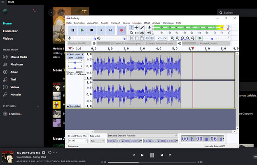Click the red Record button

tap(121, 30)
